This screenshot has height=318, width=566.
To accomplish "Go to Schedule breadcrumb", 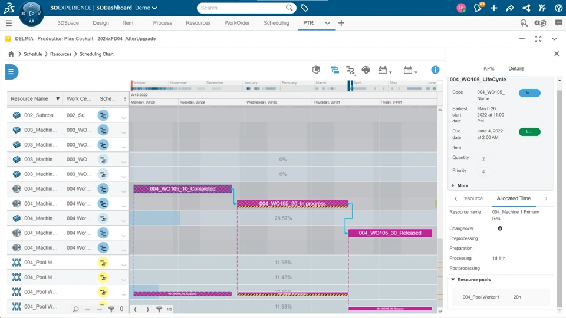I will (x=33, y=54).
